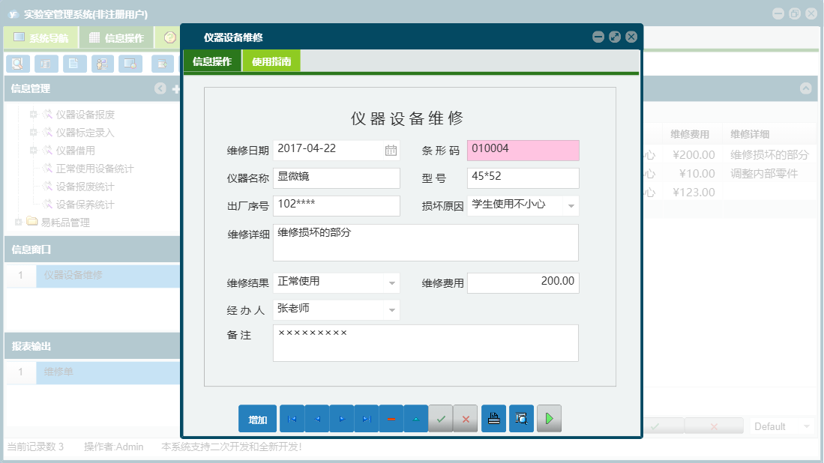Click the first record navigation icon
824x463 pixels.
click(x=292, y=419)
